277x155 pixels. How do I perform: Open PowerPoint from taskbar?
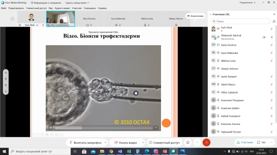coord(164,151)
